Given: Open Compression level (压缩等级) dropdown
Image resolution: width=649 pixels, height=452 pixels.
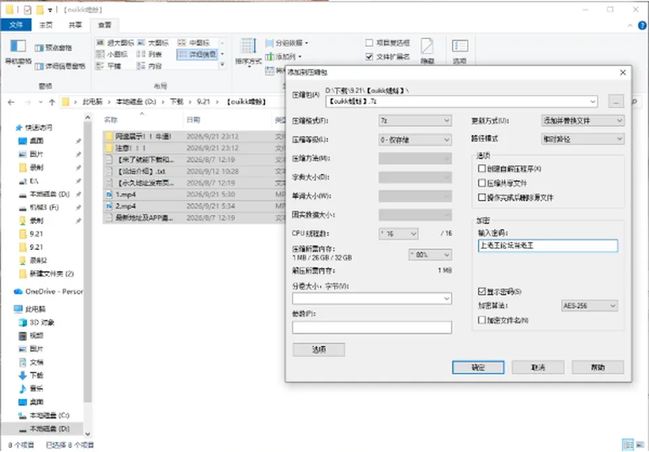Looking at the screenshot, I should point(415,140).
